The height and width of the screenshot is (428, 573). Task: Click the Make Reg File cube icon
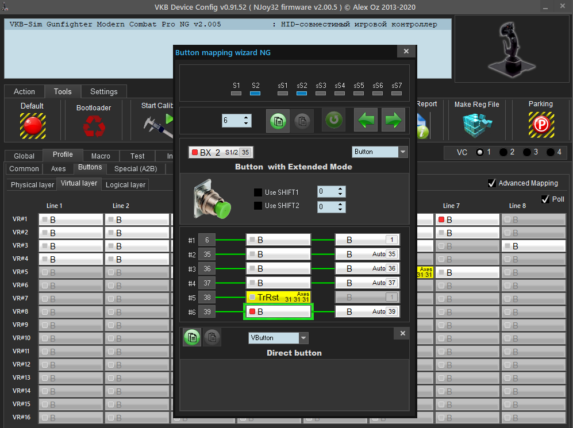(x=476, y=125)
